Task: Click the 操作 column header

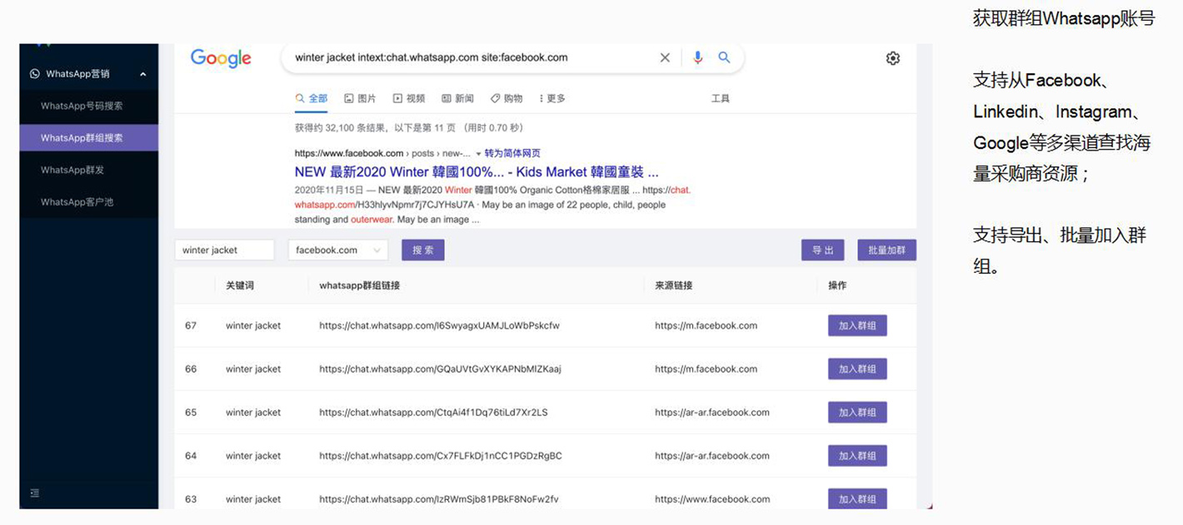Action: [x=837, y=285]
